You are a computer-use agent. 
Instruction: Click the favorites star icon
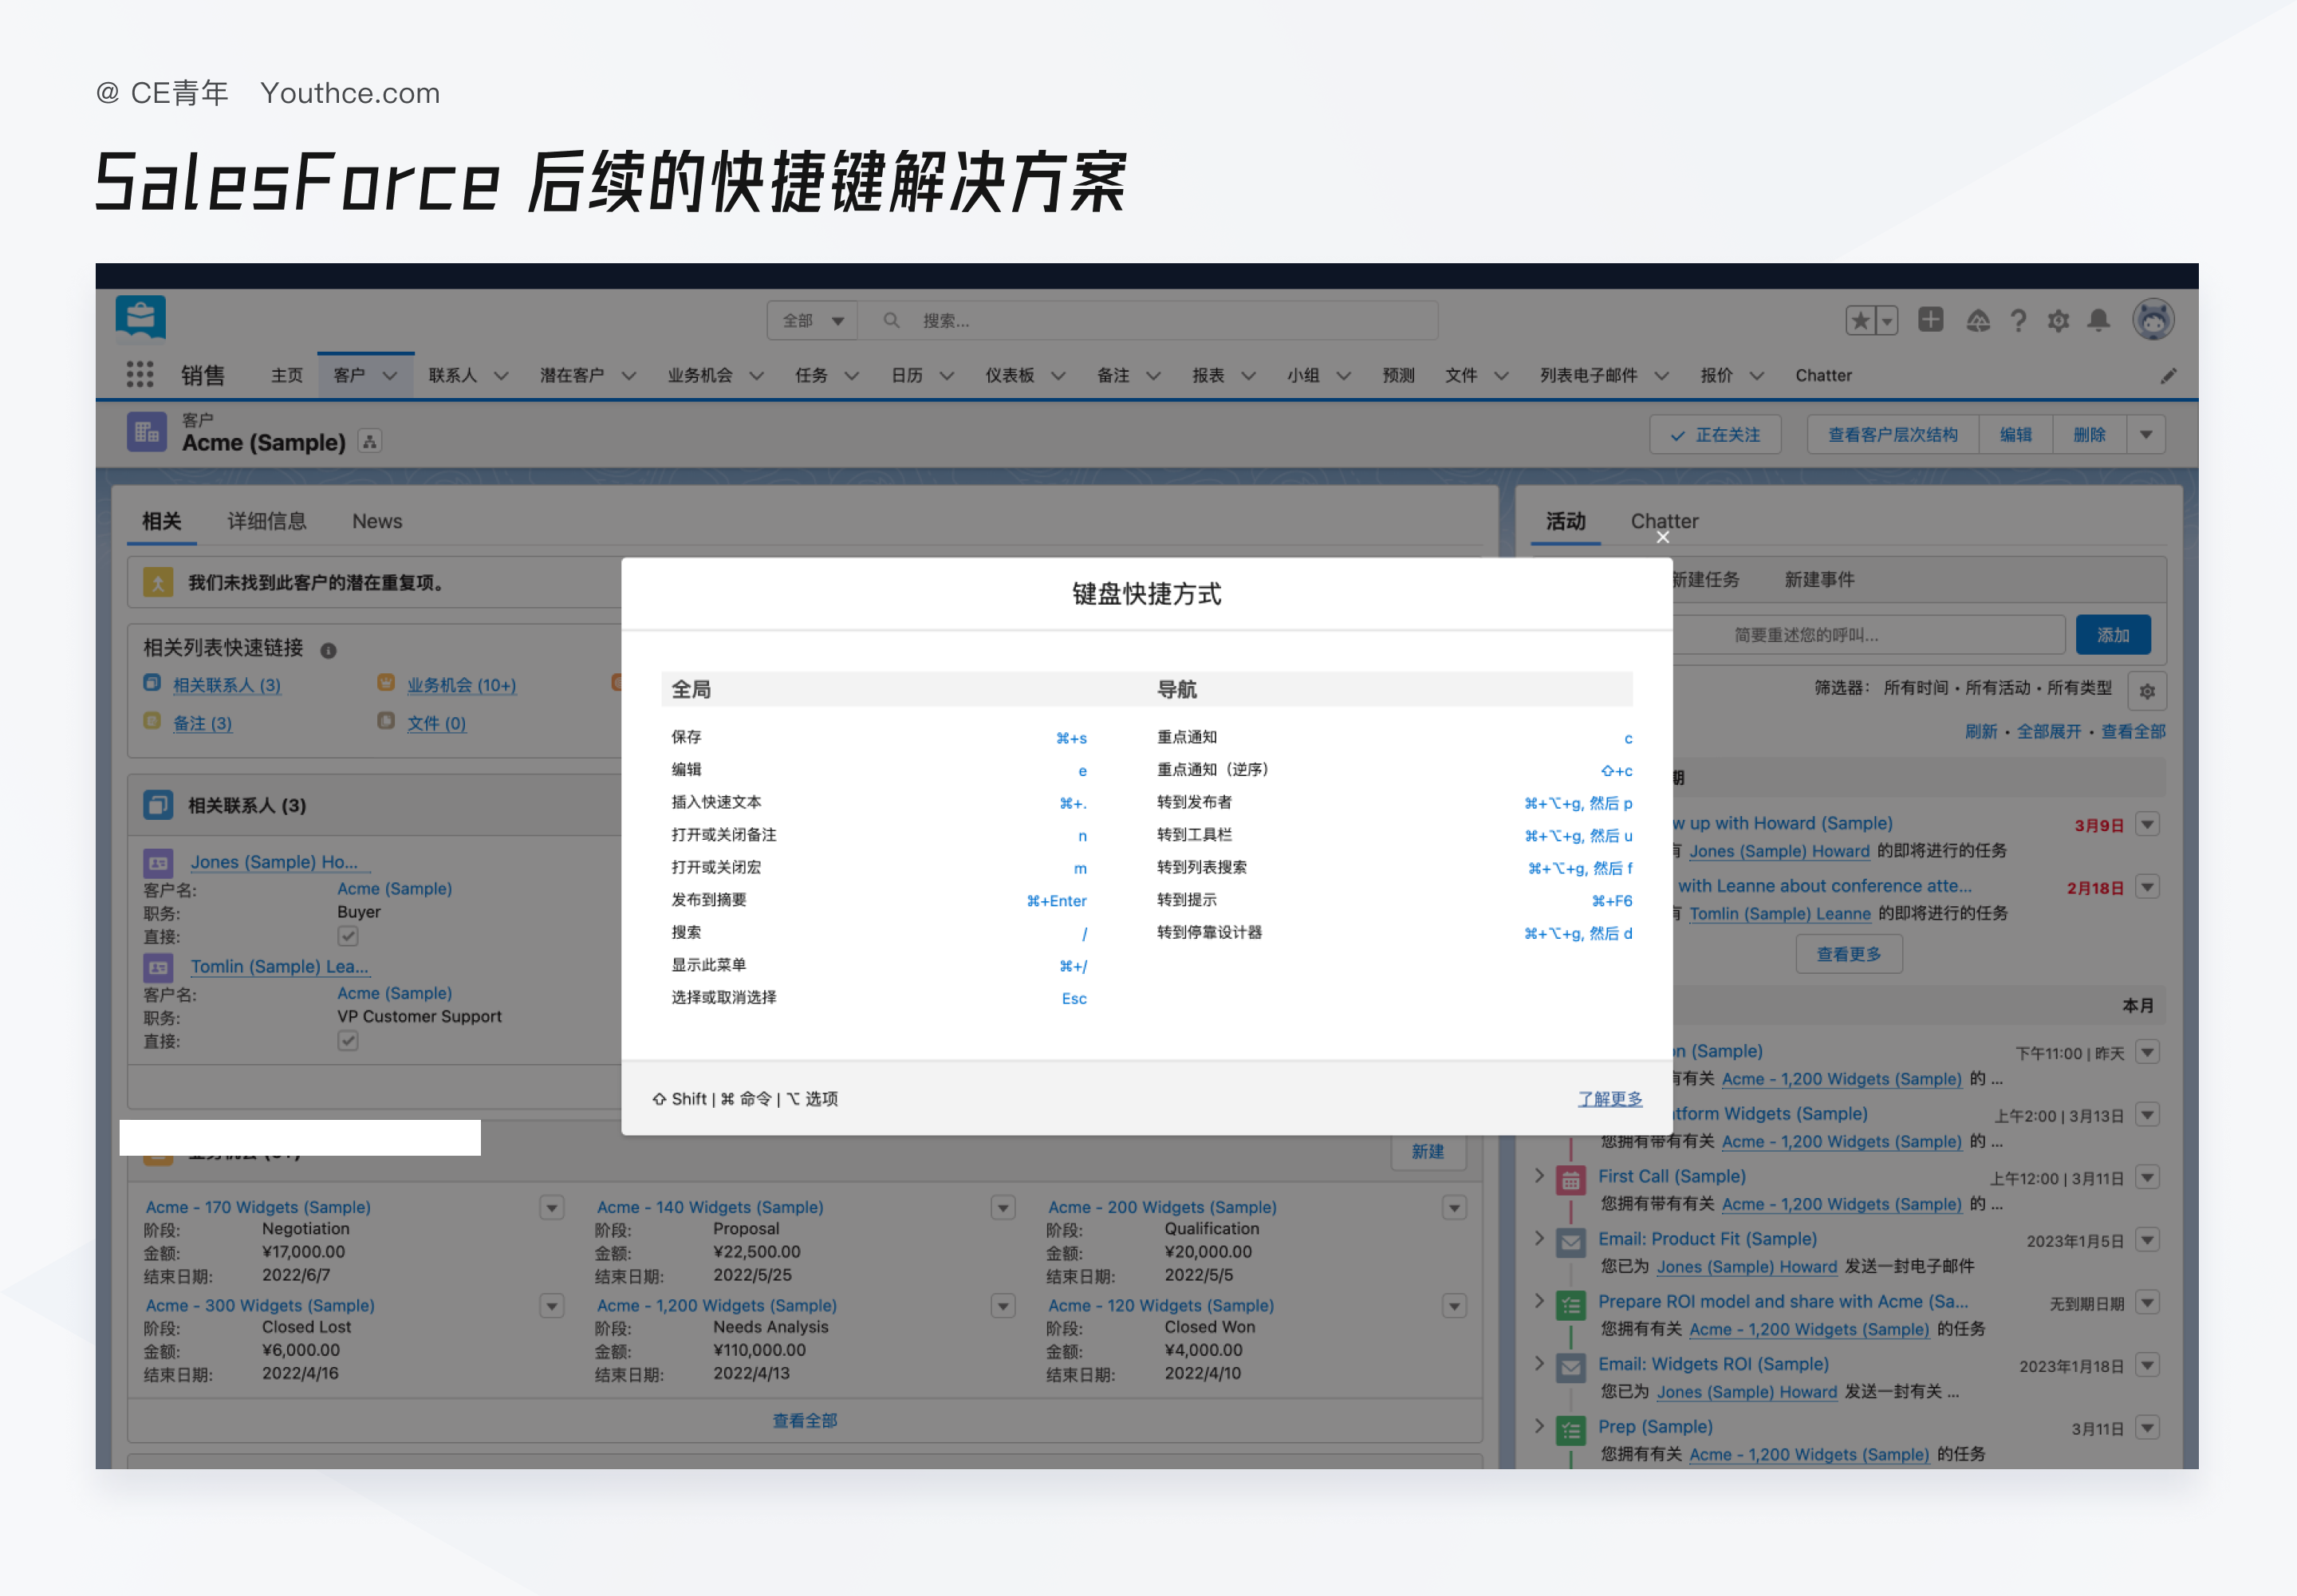(x=1860, y=321)
